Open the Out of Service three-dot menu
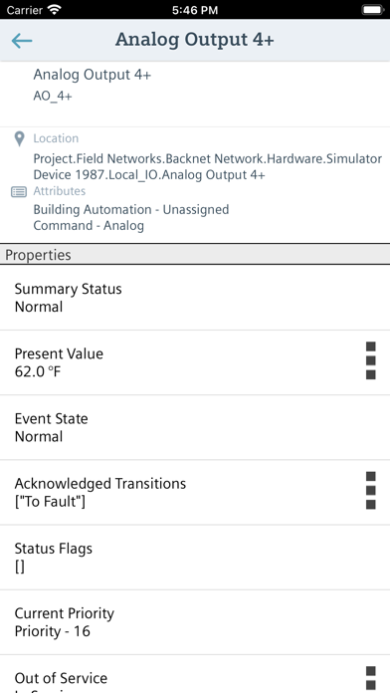Screen dimensions: 390x693 pos(370,679)
